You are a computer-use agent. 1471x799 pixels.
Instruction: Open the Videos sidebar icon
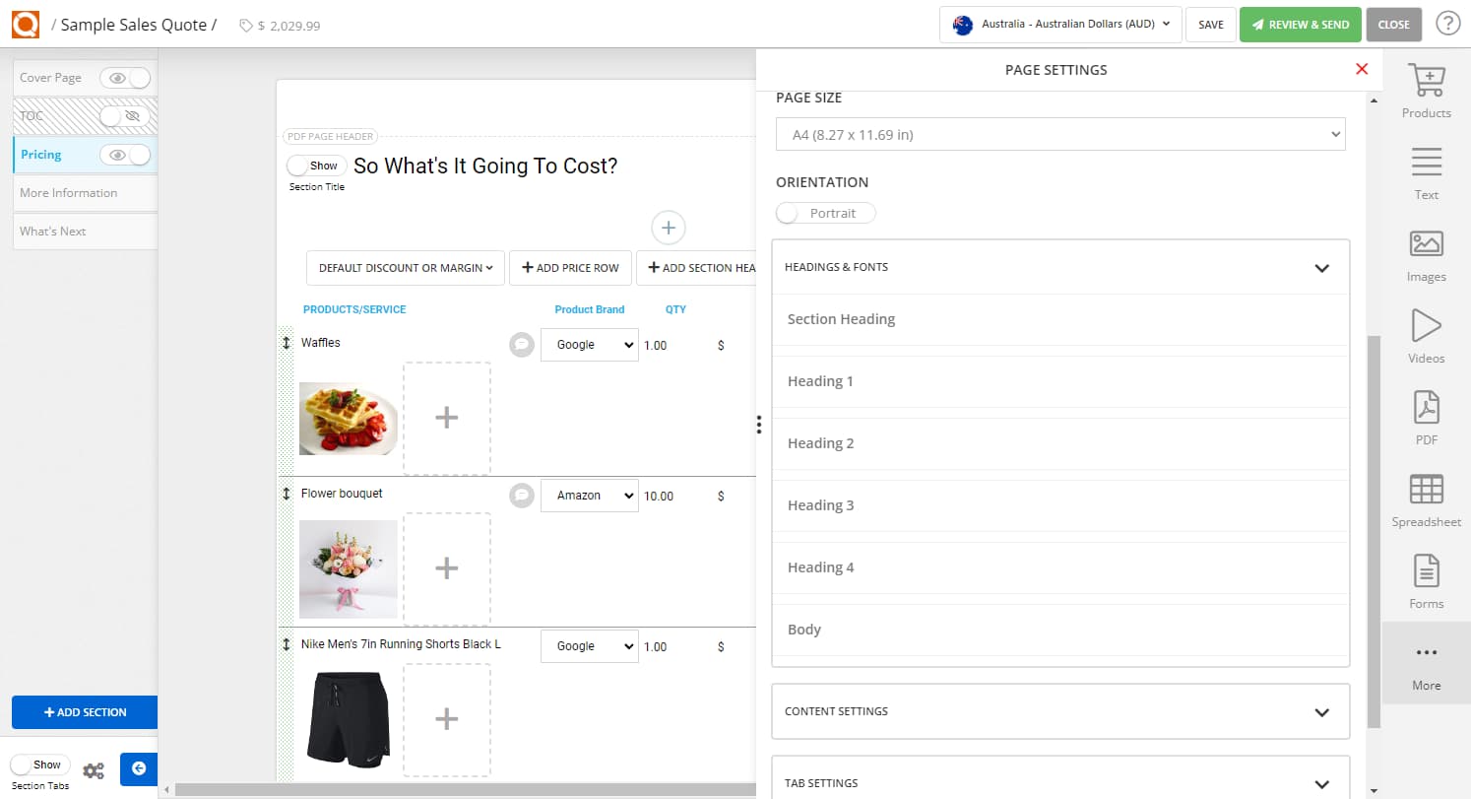[x=1426, y=326]
